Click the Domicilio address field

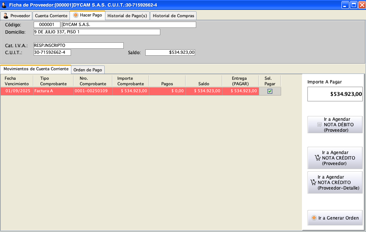point(97,32)
